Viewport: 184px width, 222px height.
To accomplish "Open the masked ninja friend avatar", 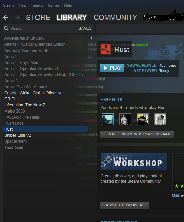I will [x=143, y=119].
